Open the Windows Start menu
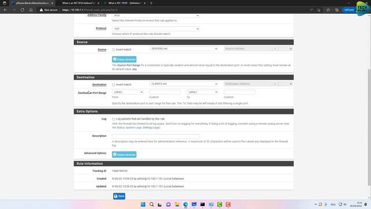Image resolution: width=371 pixels, height=209 pixels. pyautogui.click(x=143, y=204)
